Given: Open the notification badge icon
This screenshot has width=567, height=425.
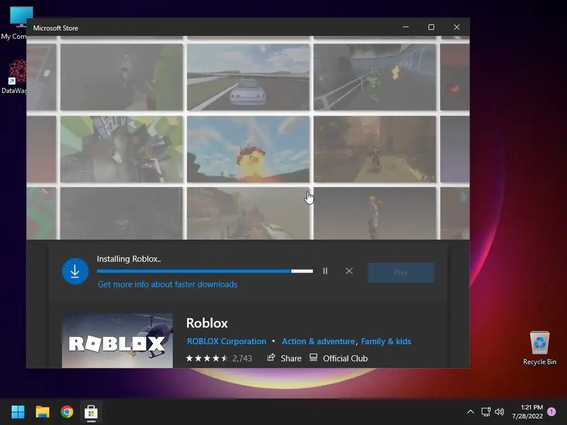Looking at the screenshot, I should click(x=551, y=412).
